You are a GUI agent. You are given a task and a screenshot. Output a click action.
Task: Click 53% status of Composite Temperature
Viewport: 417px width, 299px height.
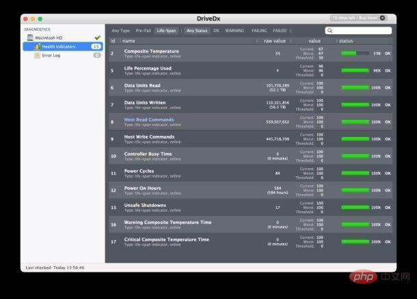pos(377,53)
